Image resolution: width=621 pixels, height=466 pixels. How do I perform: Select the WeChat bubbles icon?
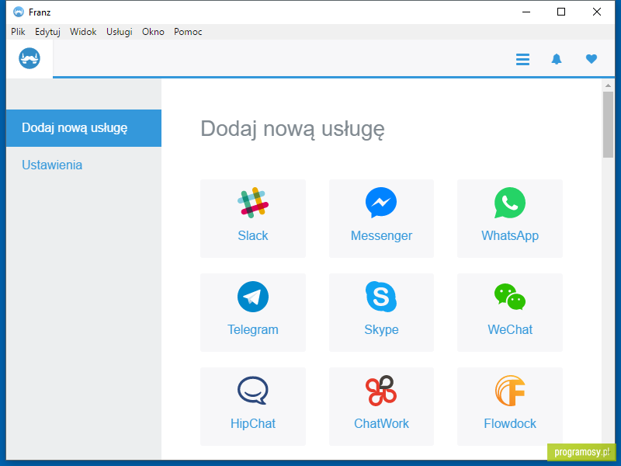point(510,297)
